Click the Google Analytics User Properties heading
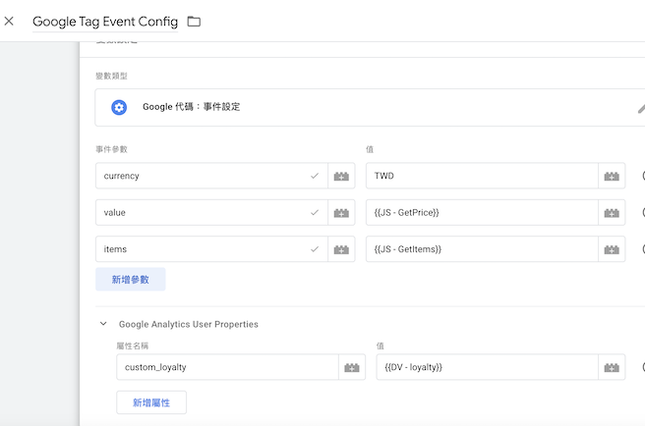The image size is (645, 426). click(189, 324)
